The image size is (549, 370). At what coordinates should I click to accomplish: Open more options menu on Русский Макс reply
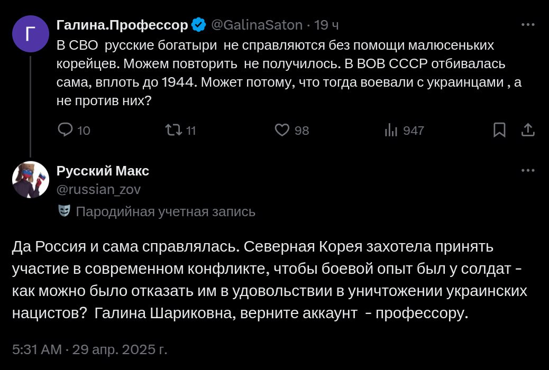tap(528, 171)
